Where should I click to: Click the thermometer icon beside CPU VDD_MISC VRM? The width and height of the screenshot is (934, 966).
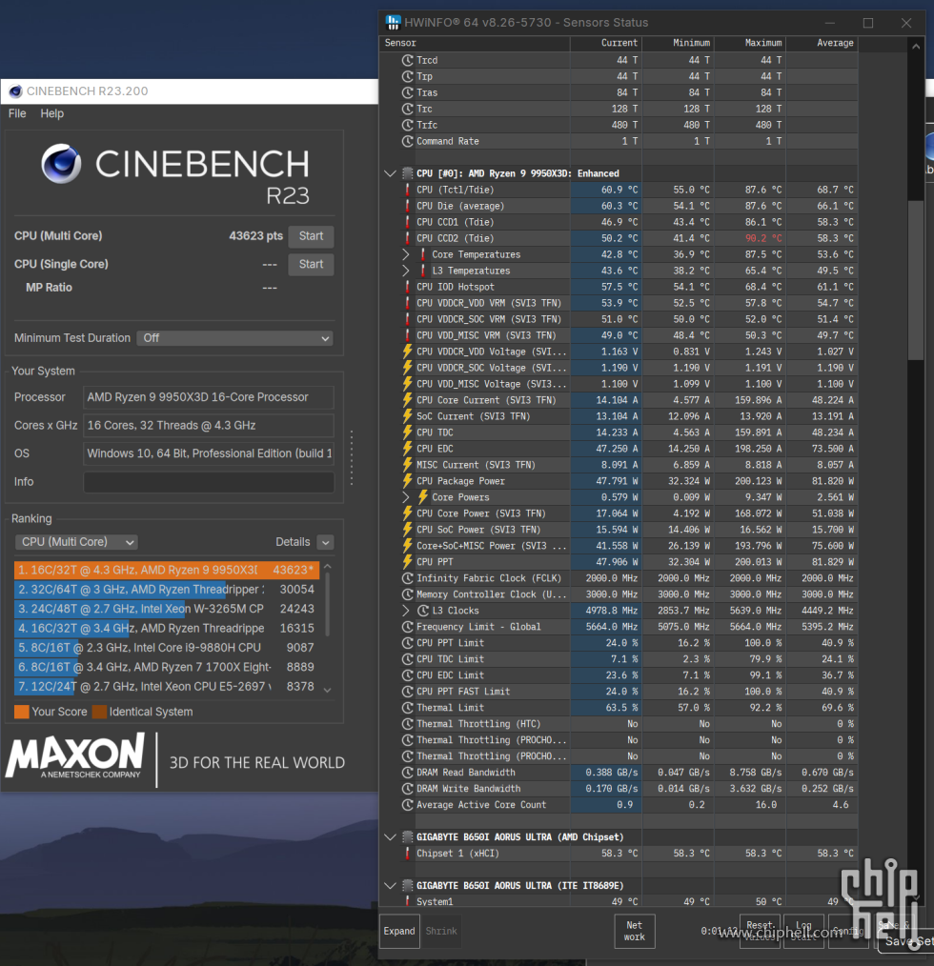[x=407, y=335]
